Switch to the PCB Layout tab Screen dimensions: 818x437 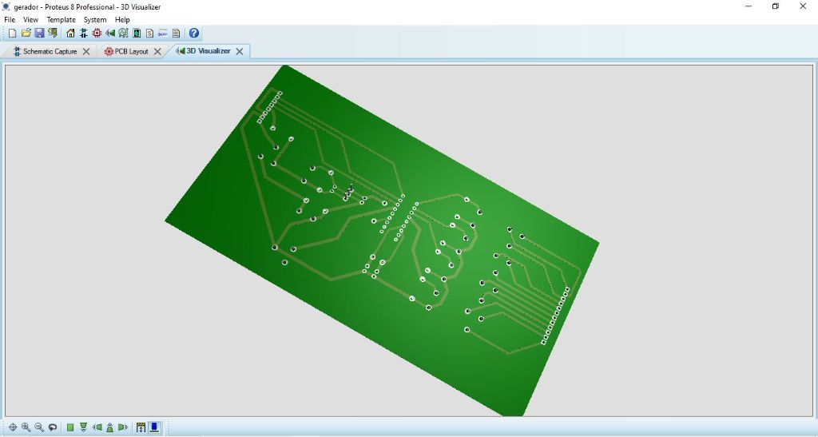[126, 51]
